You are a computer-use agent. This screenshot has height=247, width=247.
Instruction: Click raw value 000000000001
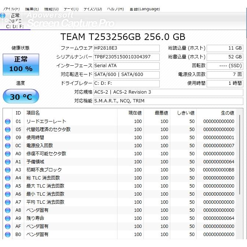[x=219, y=138]
